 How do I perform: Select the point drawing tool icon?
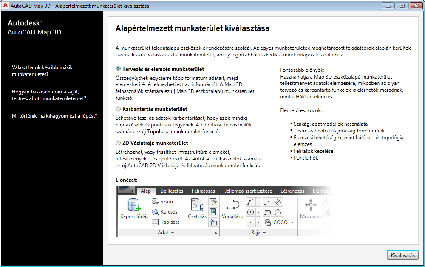(x=251, y=222)
